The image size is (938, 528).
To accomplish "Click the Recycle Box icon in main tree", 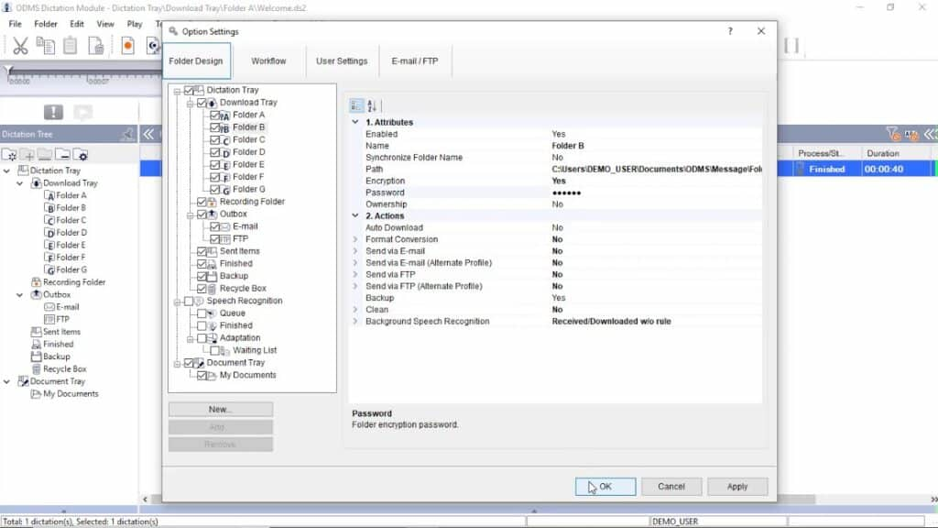I will [x=36, y=368].
